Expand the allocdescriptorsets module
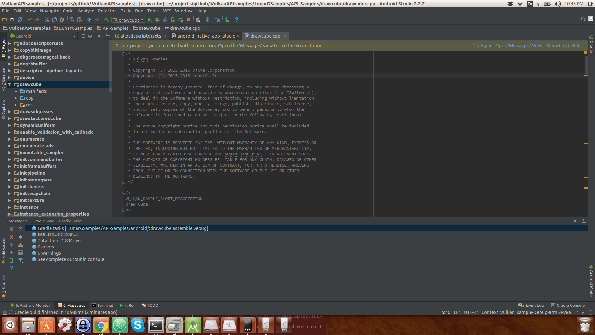 tap(10, 43)
